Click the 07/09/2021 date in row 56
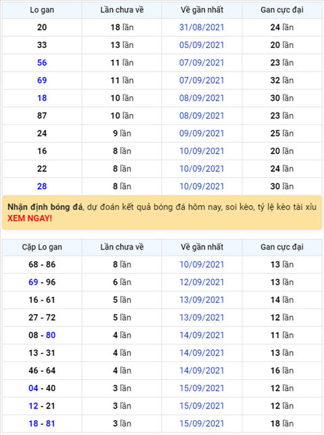Viewport: 324px width, 435px height. (202, 63)
